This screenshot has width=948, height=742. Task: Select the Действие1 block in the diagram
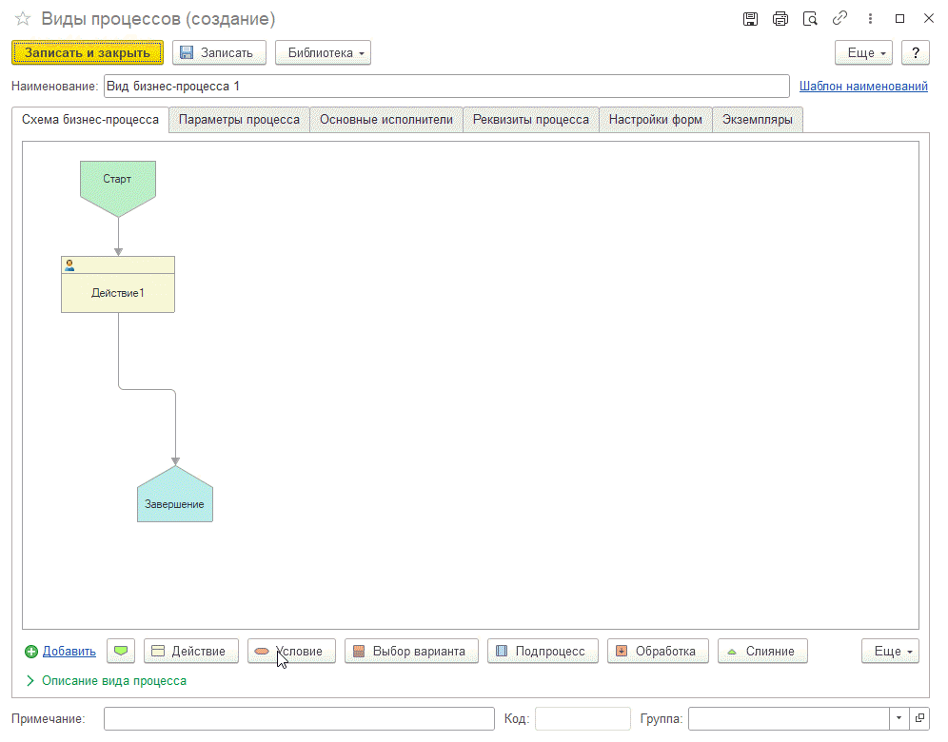[x=118, y=284]
